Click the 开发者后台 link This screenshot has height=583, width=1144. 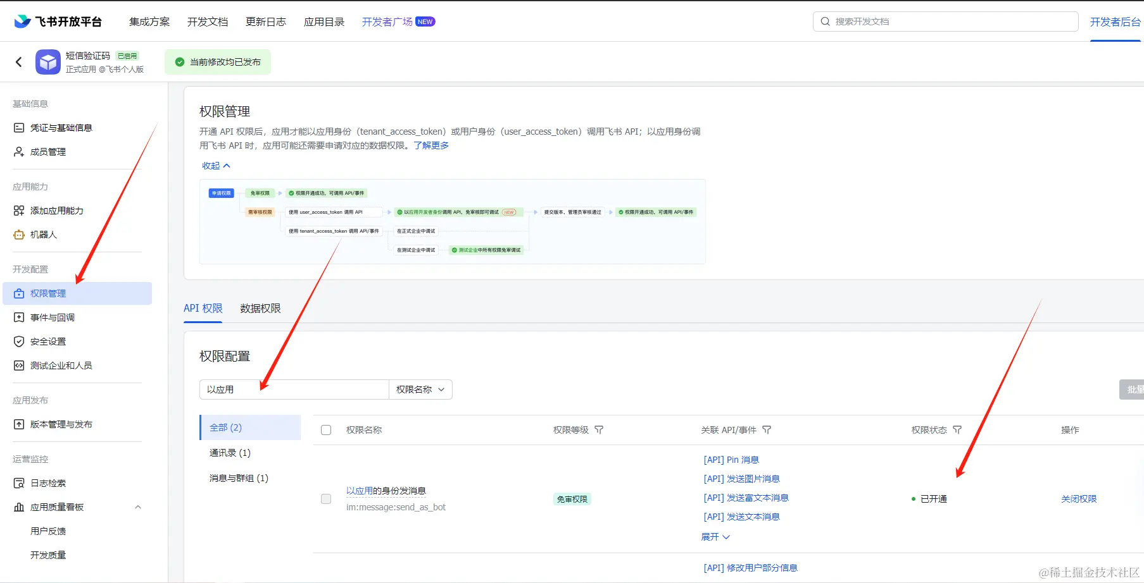pyautogui.click(x=1116, y=22)
